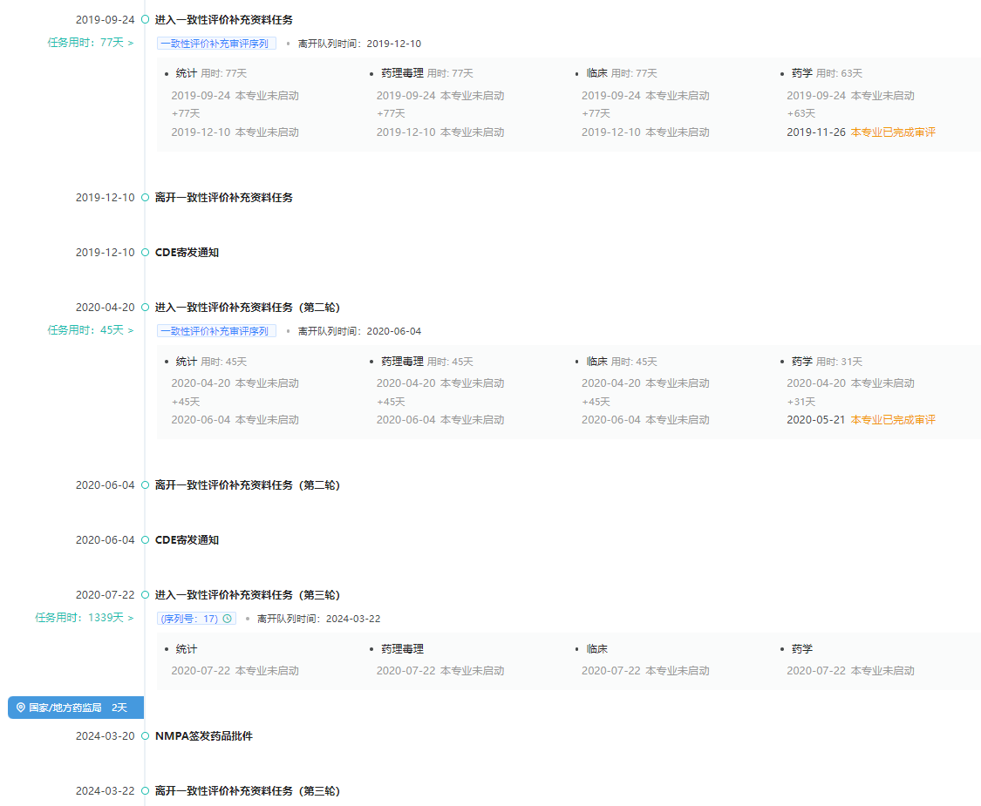Click the 进入一致性评价补充资料任务（第三轮） title
981x806 pixels.
(247, 594)
